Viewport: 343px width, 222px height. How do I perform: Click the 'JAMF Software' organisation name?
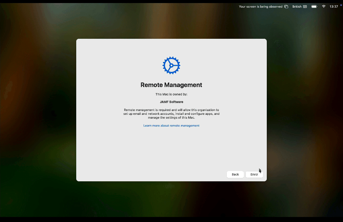(171, 102)
